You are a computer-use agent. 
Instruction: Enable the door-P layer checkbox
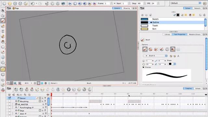coord(9,113)
